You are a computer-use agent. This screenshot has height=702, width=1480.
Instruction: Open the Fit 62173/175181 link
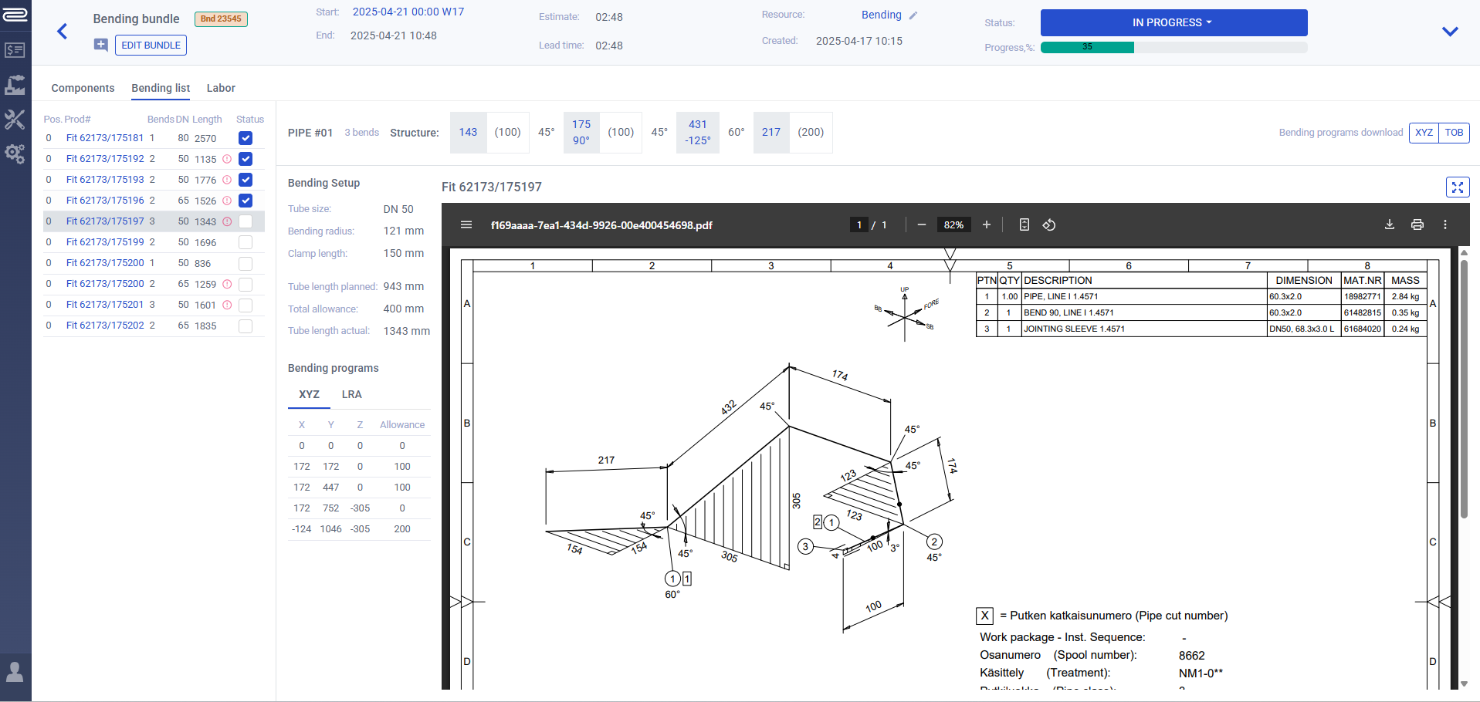[x=105, y=138]
